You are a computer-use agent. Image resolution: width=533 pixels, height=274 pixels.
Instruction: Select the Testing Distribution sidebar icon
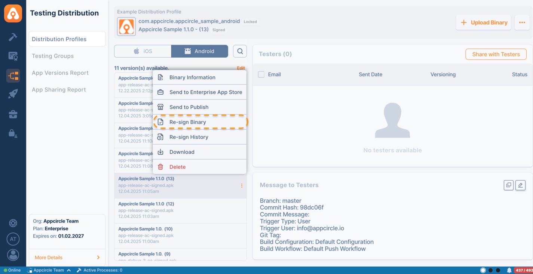[x=13, y=75]
